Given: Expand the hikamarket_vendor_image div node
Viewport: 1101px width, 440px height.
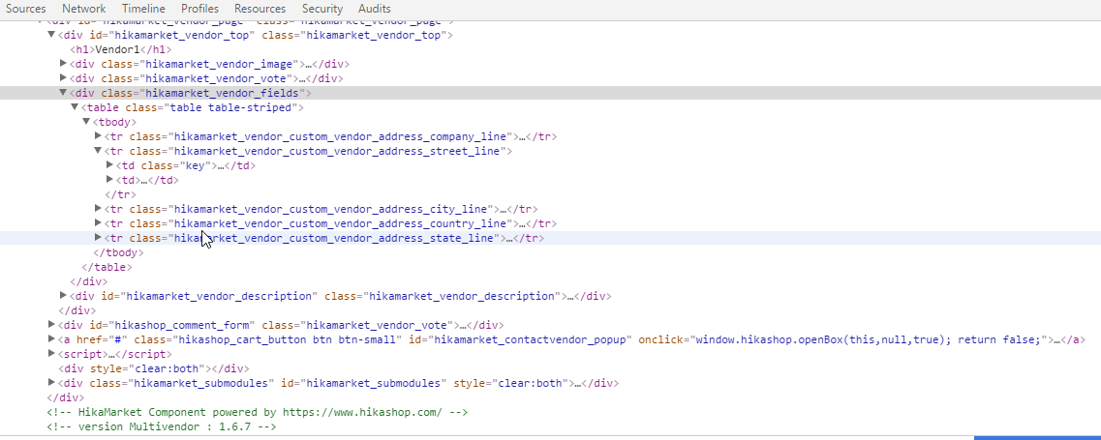Looking at the screenshot, I should [64, 64].
